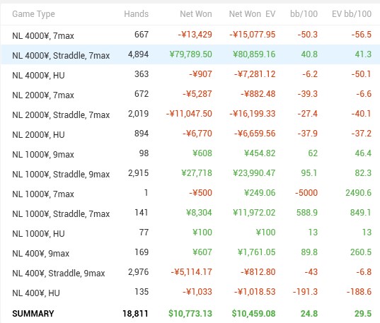Sort by Net Won EV column
Viewport: 380px width, 323px height.
[252, 14]
